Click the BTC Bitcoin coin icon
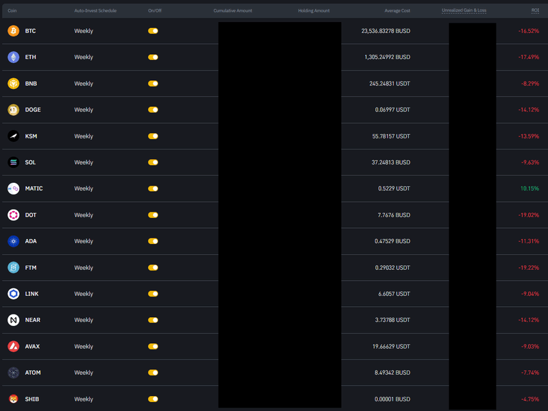This screenshot has height=411, width=548. pos(13,31)
